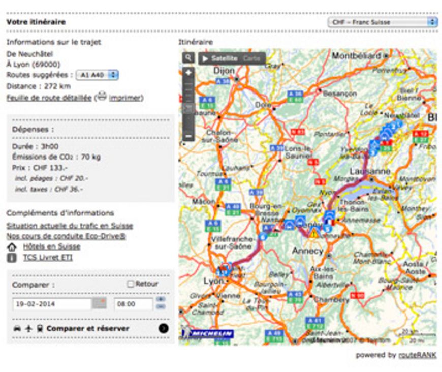Open the TCS Livret ETI link
The height and width of the screenshot is (372, 442).
pyautogui.click(x=48, y=258)
